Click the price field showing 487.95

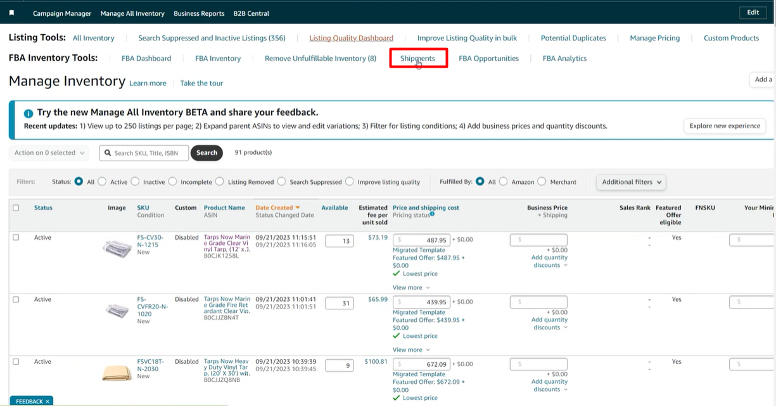click(422, 240)
